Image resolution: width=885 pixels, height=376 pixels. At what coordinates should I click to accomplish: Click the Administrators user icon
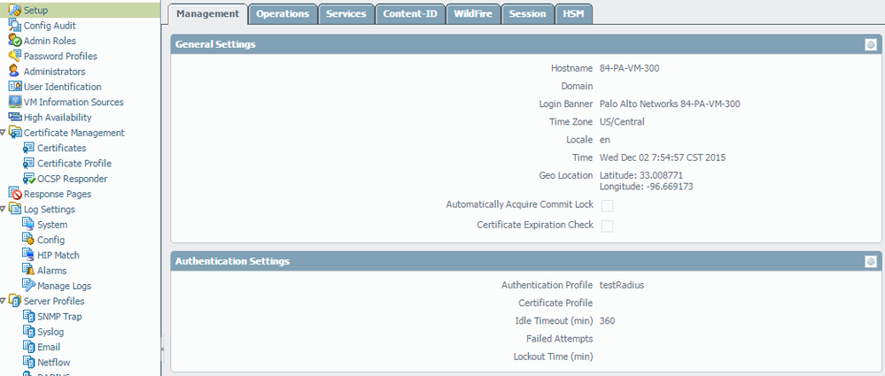(x=15, y=72)
